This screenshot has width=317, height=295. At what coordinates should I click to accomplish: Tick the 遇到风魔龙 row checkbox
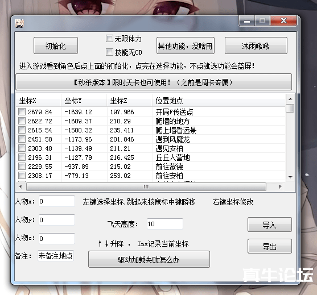coord(22,139)
